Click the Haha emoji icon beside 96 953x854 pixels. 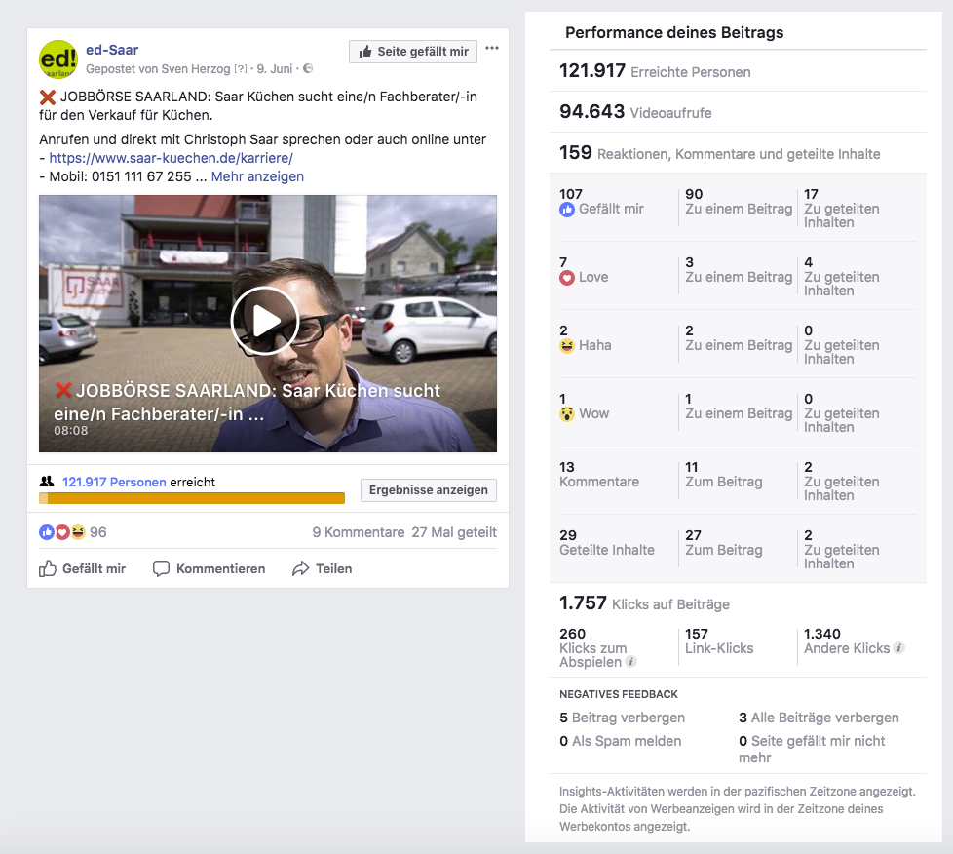pyautogui.click(x=78, y=532)
